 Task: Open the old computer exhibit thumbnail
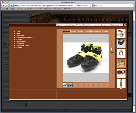point(121,63)
